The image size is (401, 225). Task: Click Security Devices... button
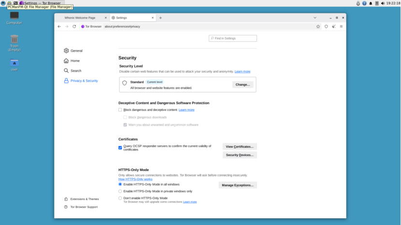tap(240, 155)
